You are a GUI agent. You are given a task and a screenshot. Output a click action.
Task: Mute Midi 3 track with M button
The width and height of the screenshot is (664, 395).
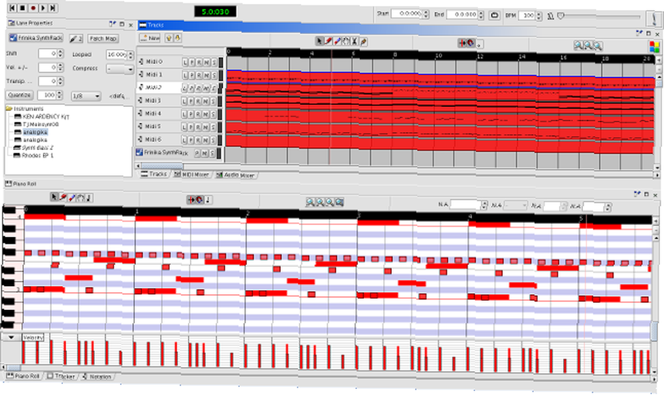(x=207, y=101)
